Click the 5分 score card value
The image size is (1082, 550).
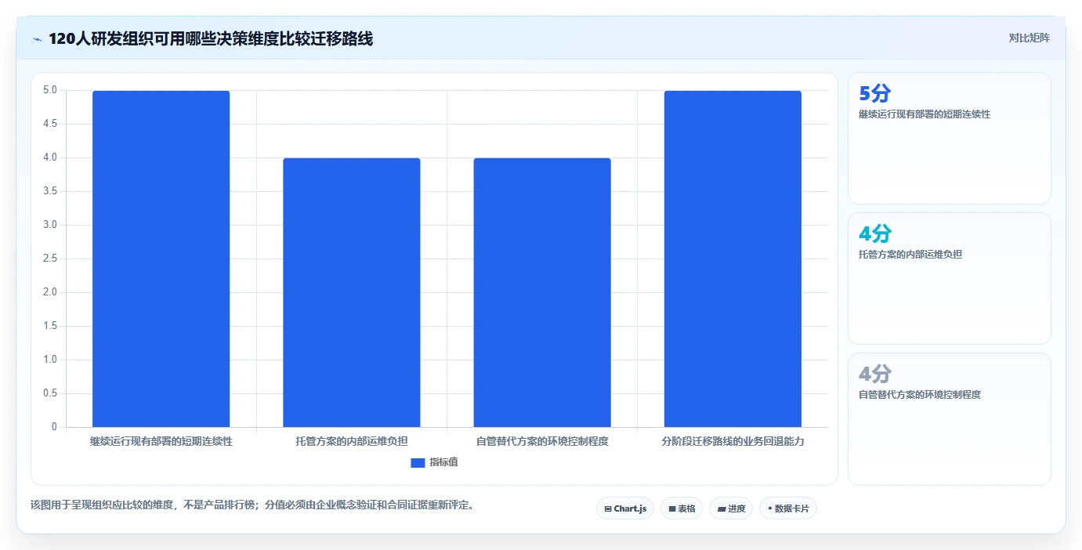874,94
